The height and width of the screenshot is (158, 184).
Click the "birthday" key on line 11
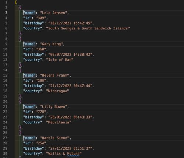[x=33, y=55]
